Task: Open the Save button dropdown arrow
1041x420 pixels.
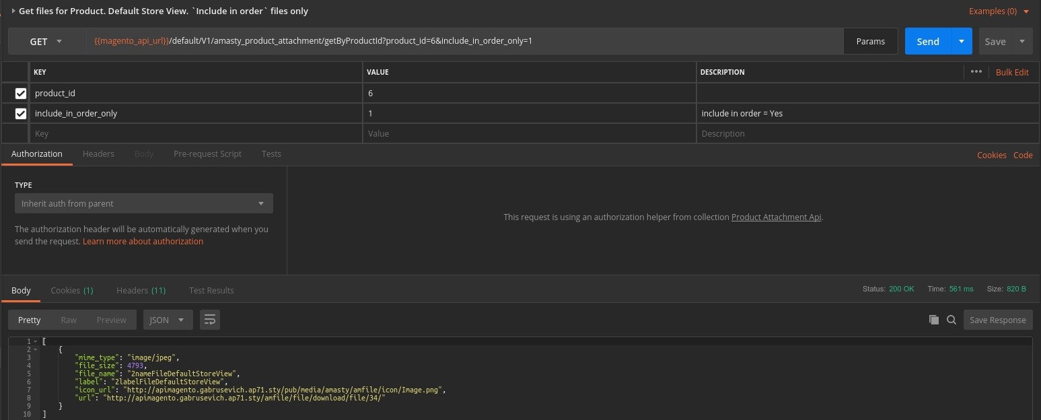Action: tap(1022, 42)
